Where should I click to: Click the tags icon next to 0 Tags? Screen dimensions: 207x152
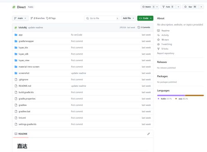pos(47,18)
